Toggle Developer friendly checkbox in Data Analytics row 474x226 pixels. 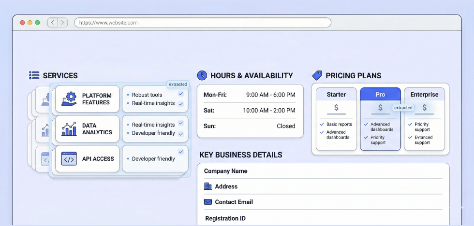pyautogui.click(x=181, y=134)
